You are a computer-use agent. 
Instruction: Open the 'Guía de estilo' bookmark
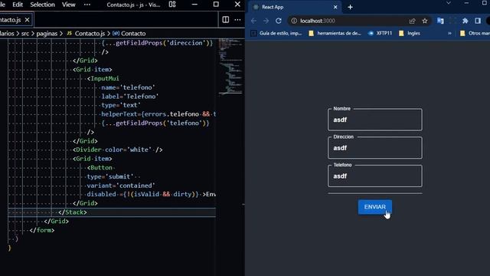pos(276,33)
